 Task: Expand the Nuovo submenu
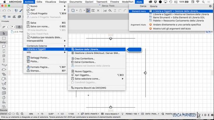pos(45,6)
